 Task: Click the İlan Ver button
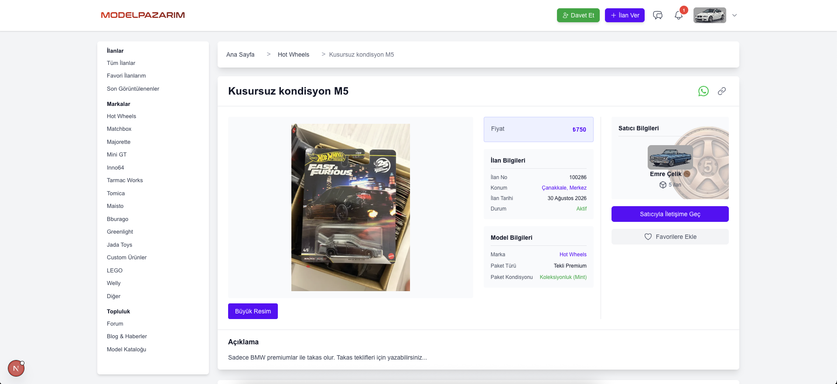[625, 15]
